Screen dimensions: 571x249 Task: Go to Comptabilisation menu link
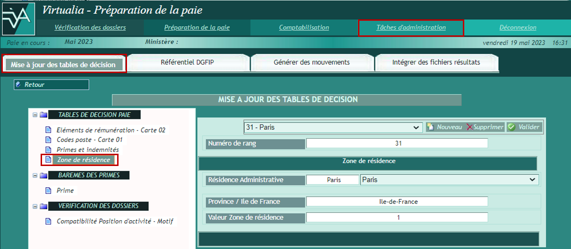click(x=304, y=27)
